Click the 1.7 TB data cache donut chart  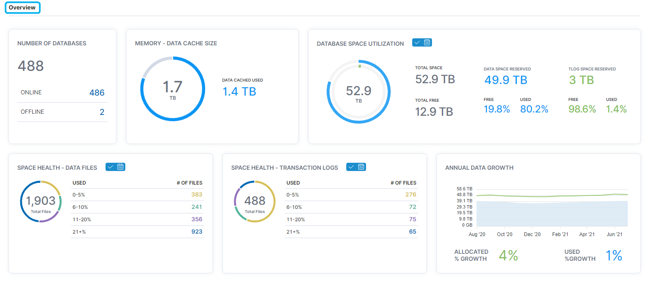coord(173,89)
